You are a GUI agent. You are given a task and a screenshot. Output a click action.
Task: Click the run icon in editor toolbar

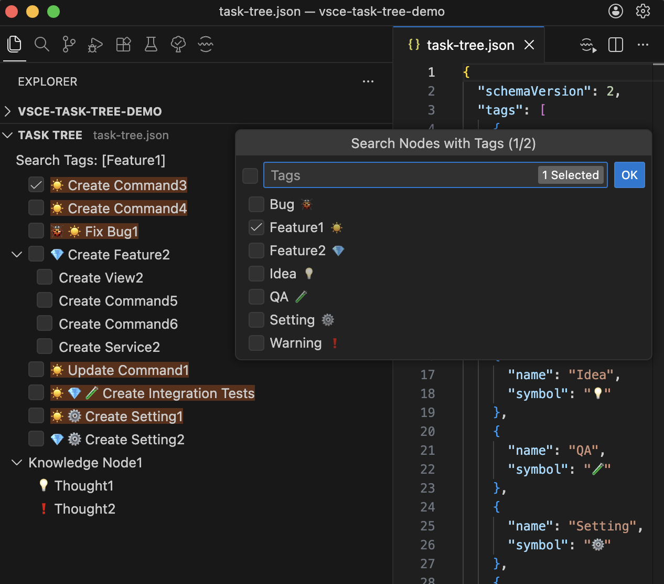588,46
